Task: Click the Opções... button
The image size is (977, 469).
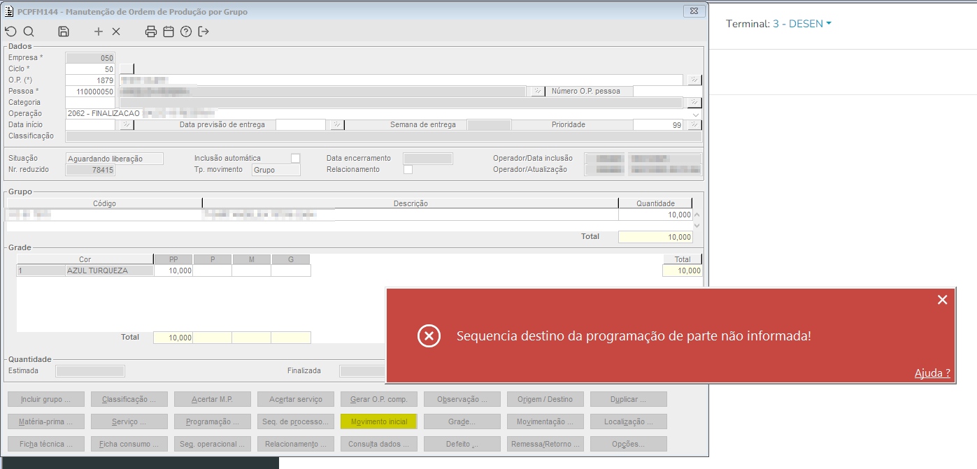Action: pos(629,444)
